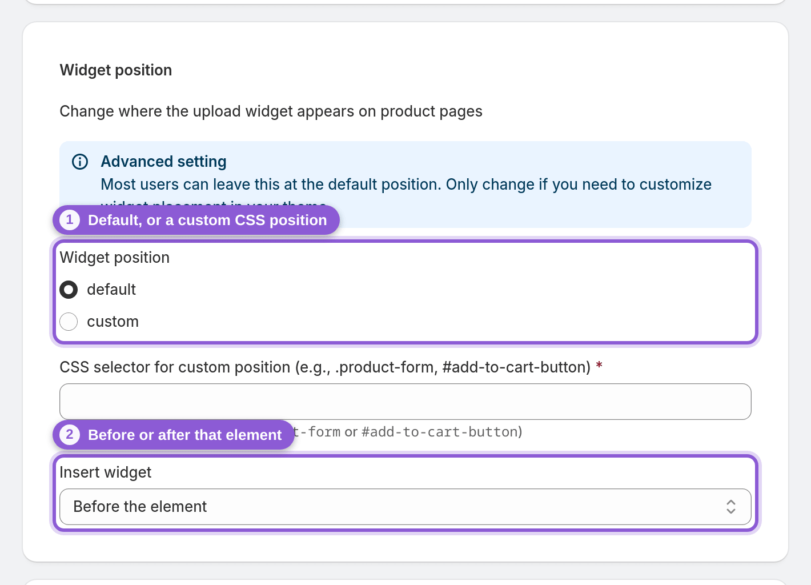
Task: Click the Insert widget field label
Action: pyautogui.click(x=106, y=472)
